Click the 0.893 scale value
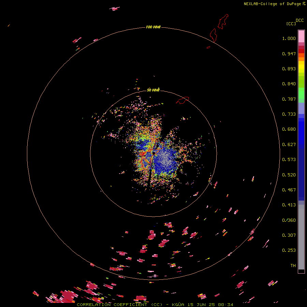 click(289, 69)
